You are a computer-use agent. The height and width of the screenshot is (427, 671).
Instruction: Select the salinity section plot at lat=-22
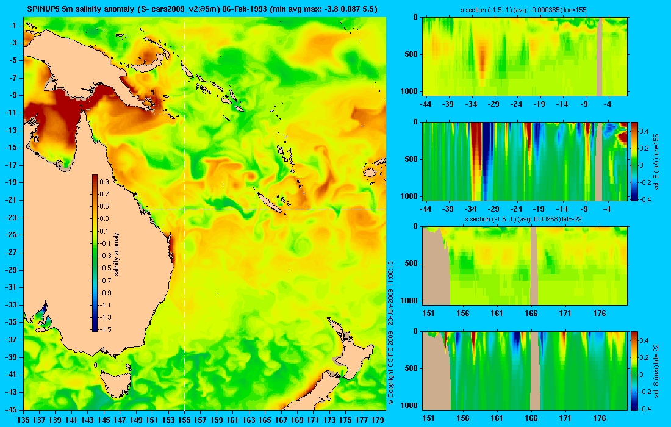pyautogui.click(x=525, y=266)
